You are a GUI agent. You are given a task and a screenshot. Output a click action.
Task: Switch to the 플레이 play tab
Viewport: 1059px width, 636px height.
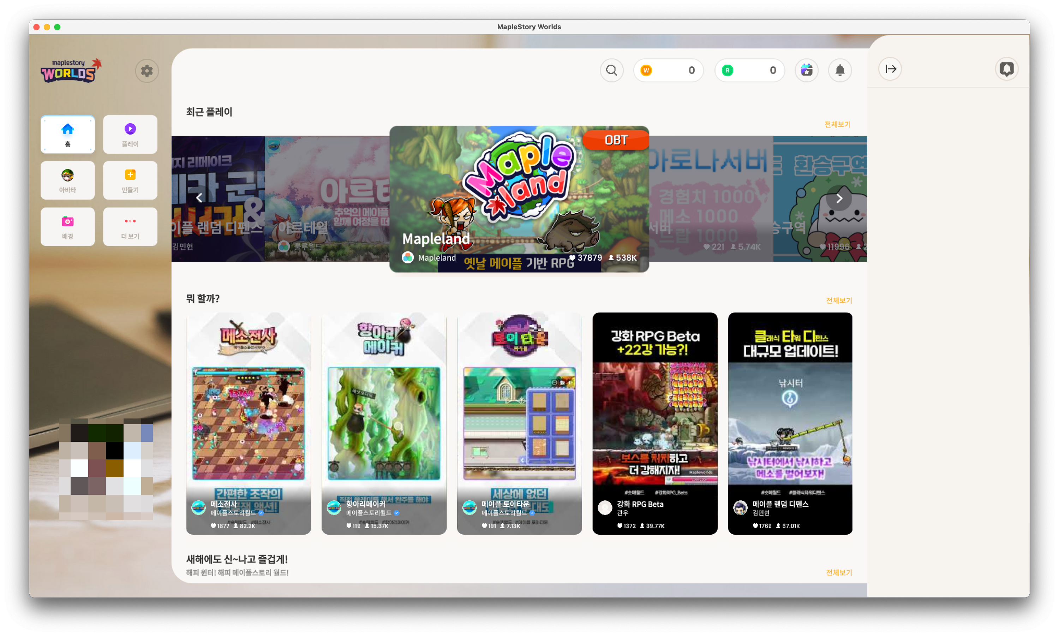click(130, 135)
